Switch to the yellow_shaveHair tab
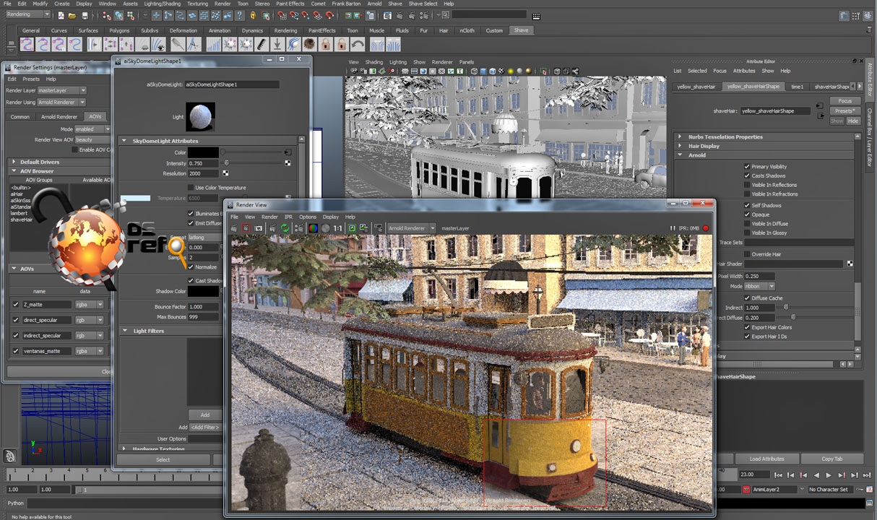Viewport: 877px width, 520px height. pyautogui.click(x=696, y=87)
